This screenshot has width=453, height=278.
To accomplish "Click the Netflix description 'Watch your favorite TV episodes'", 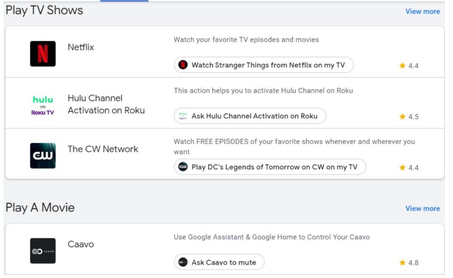I will tap(246, 40).
